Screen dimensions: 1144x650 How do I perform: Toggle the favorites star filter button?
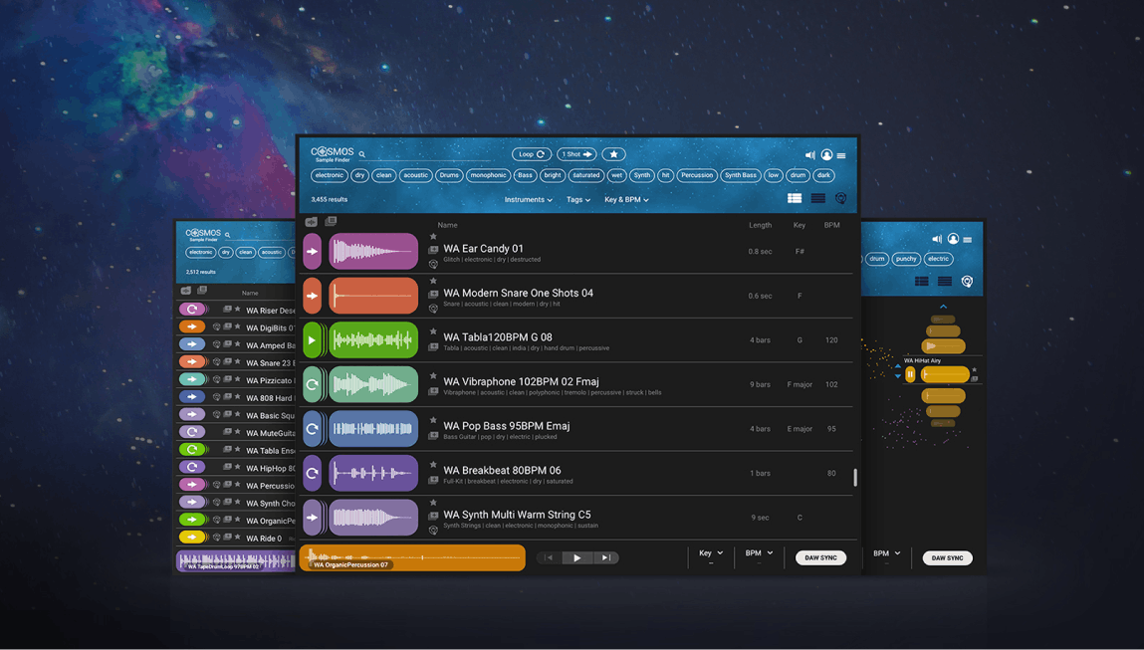(x=613, y=154)
